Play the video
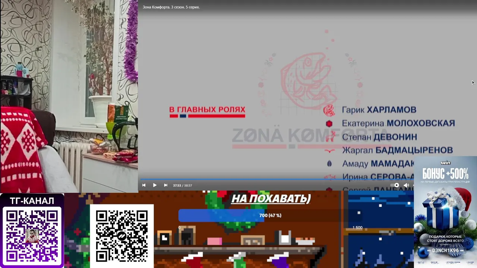This screenshot has width=477, height=268. coord(155,185)
